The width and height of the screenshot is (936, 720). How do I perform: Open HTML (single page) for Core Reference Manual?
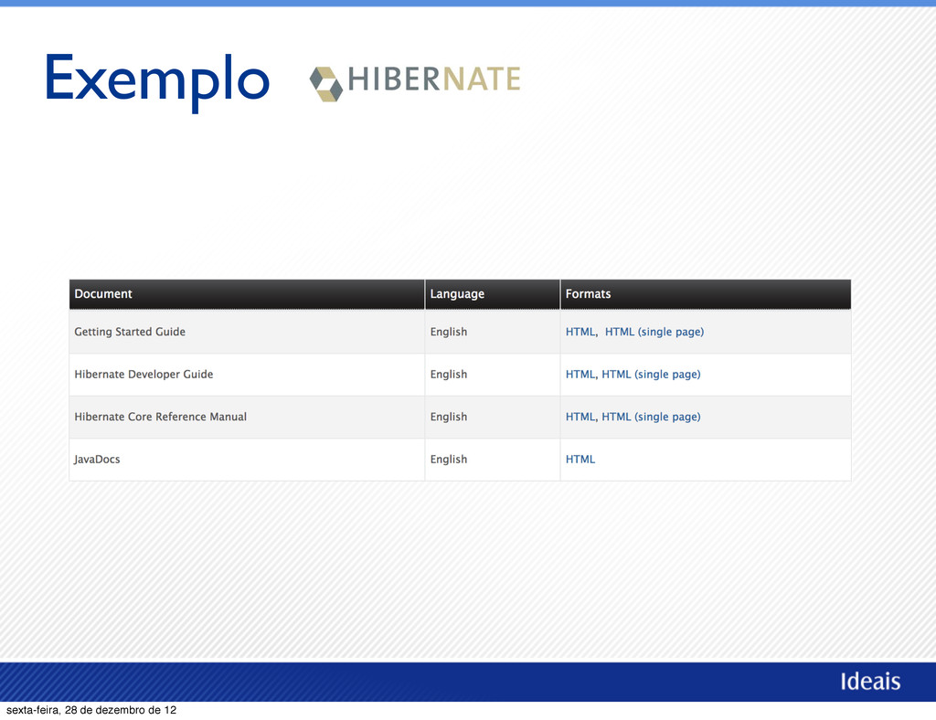pos(651,417)
